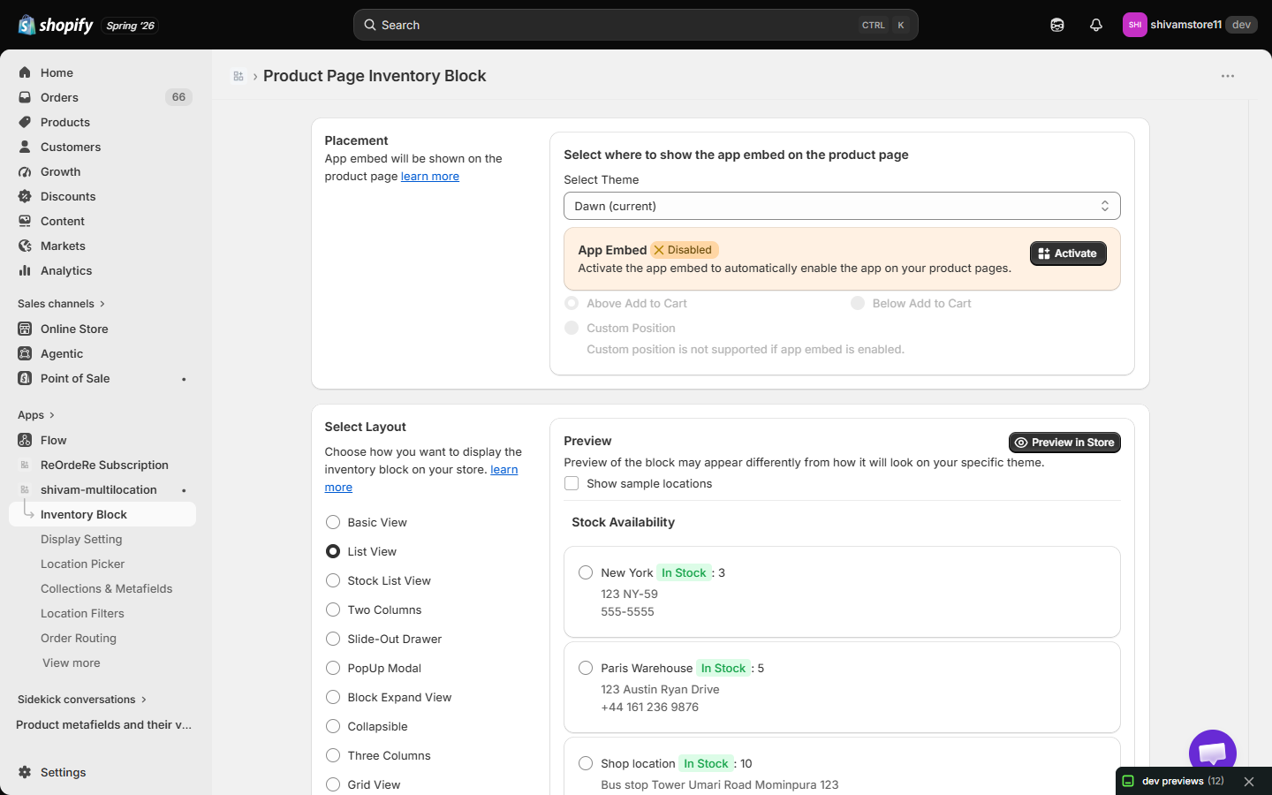Open the notifications bell
Image resolution: width=1272 pixels, height=795 pixels.
pyautogui.click(x=1096, y=25)
